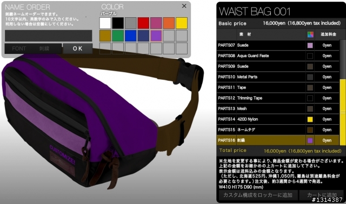This screenshot has height=204, width=346.
Task: Click the multicolor palette icon in header
Action: 310,34
